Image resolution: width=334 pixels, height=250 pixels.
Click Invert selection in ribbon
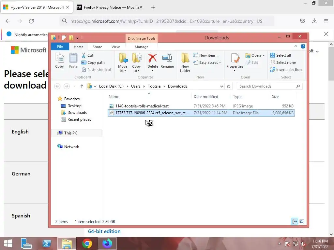286,70
